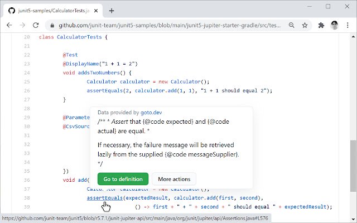
Task: Click the scrollbar up arrow
Action: coord(353,36)
